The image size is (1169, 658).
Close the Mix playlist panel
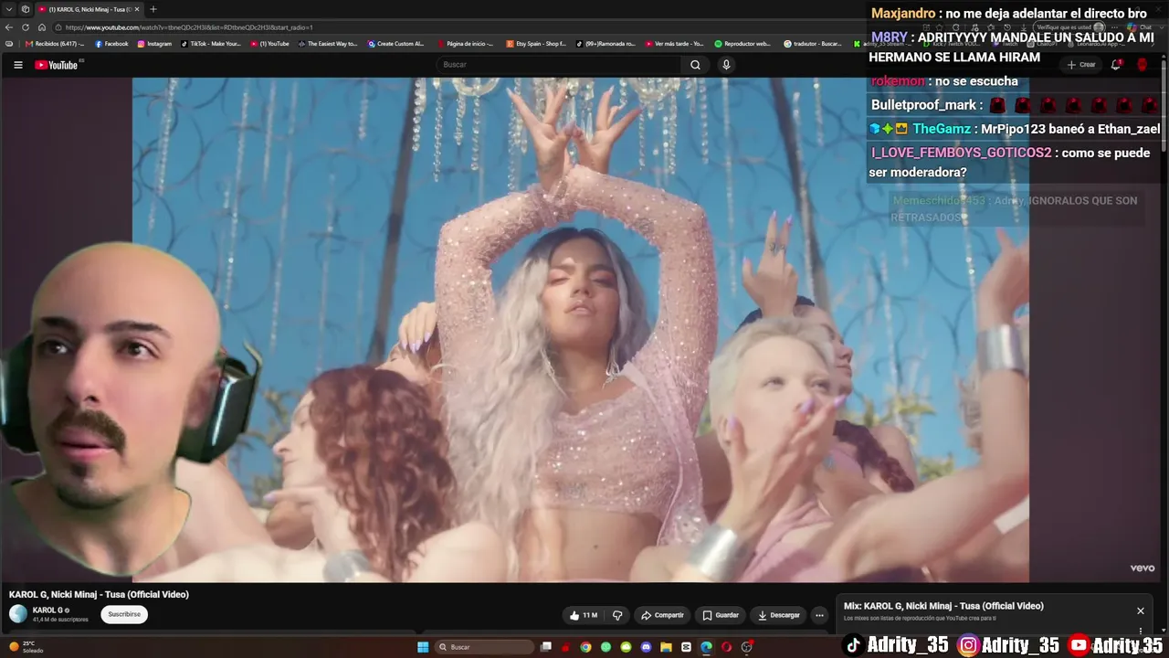click(1140, 610)
